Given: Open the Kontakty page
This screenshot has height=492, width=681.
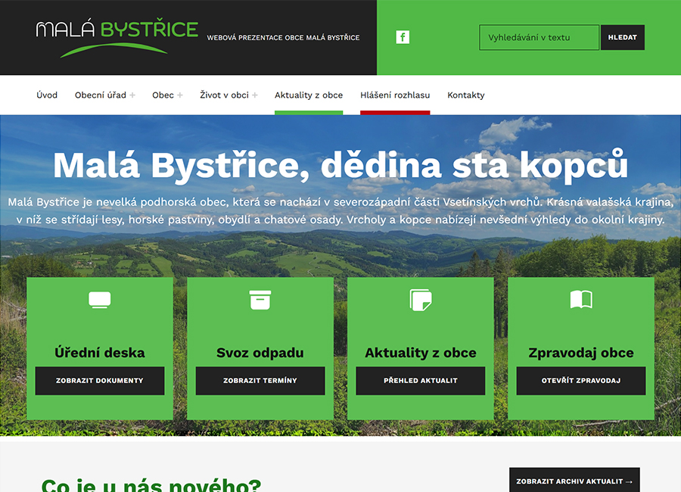Looking at the screenshot, I should (465, 95).
